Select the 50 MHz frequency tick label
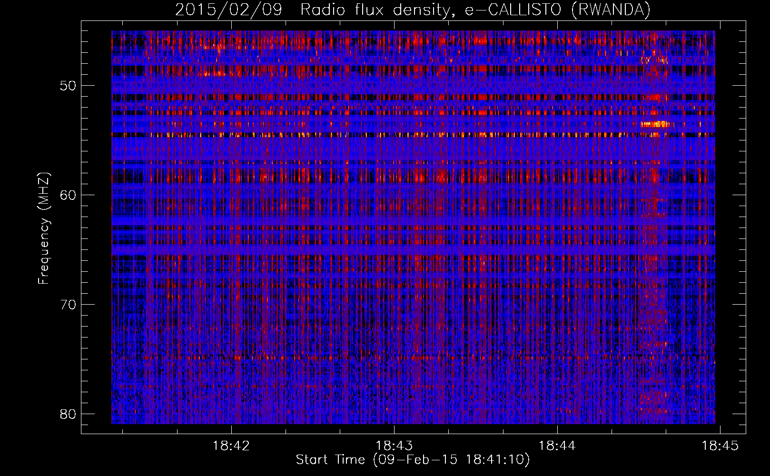Image resolution: width=770 pixels, height=476 pixels. tap(68, 86)
